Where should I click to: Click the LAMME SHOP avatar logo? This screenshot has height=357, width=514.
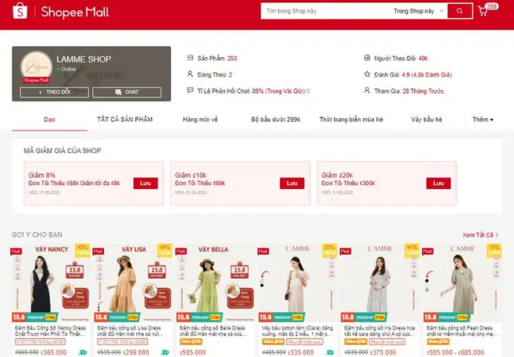click(36, 66)
